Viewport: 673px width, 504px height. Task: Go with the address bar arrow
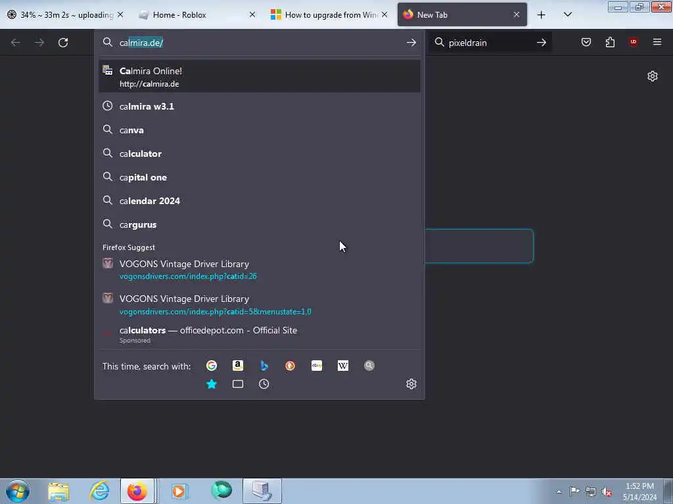[x=411, y=43]
